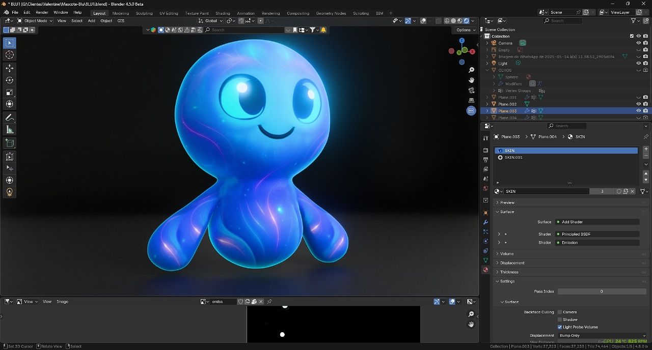The height and width of the screenshot is (350, 652).
Task: Toggle camera view in the viewport
Action: [471, 90]
